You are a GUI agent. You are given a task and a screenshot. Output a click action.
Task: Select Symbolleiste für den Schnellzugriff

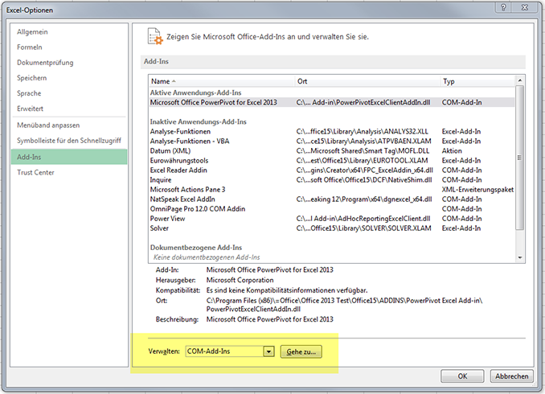tap(69, 141)
